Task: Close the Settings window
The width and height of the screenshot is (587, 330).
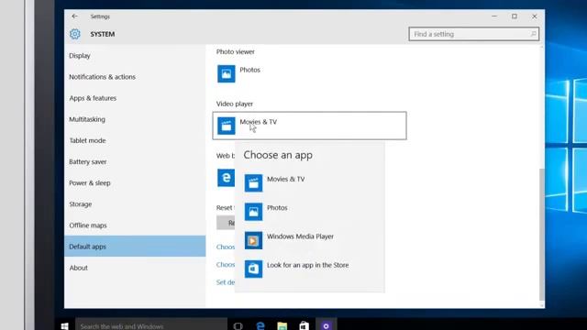Action: coord(535,16)
